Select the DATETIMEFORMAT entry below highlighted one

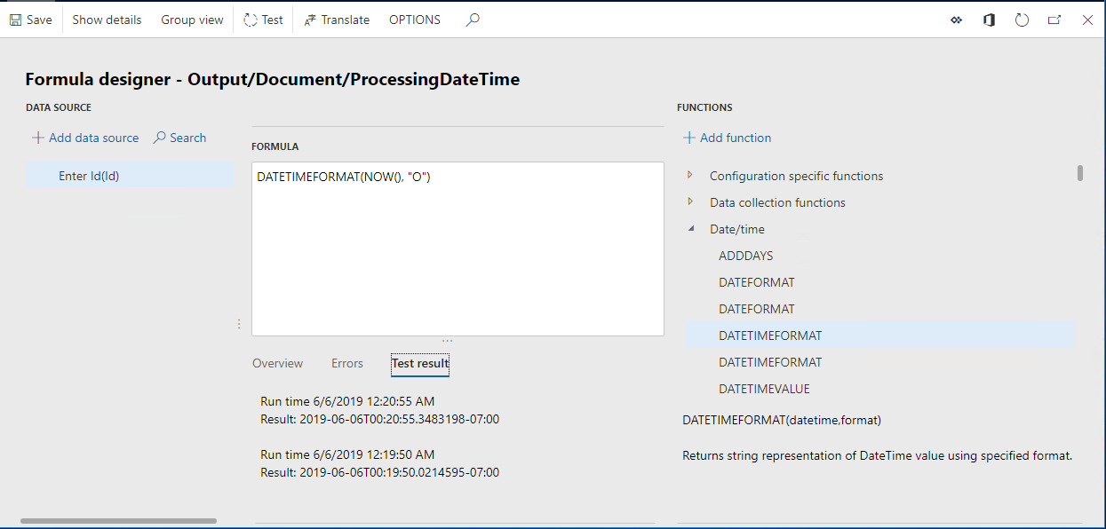pyautogui.click(x=770, y=362)
